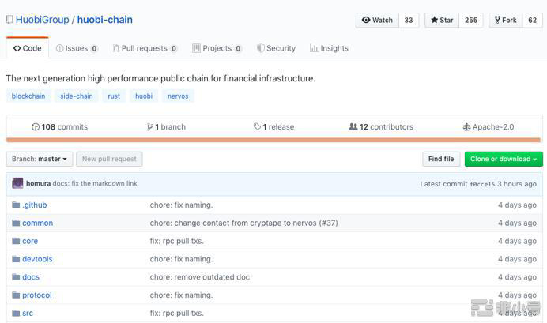Click the law scale icon beside Apache-2.0
Screen dimensions: 547x323
point(466,127)
